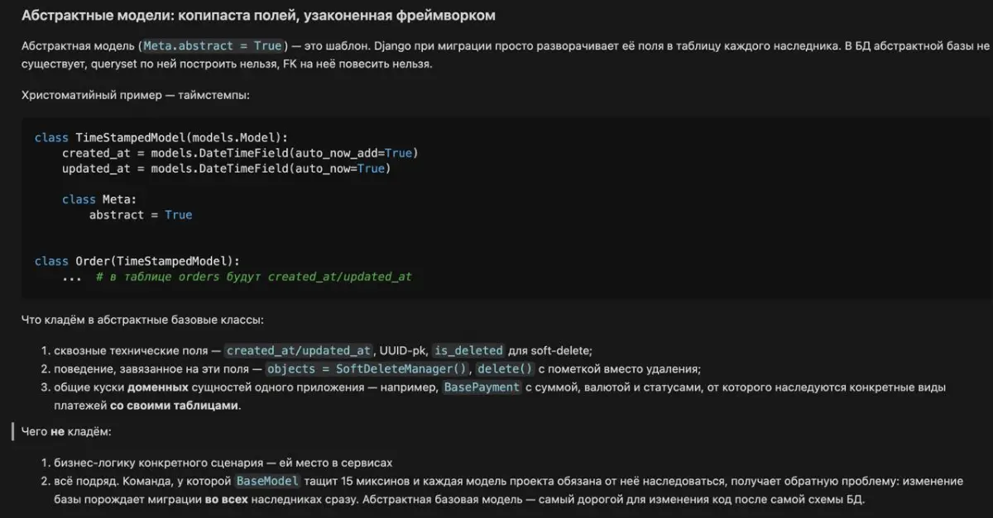The image size is (993, 518).
Task: Click the code line 'abstract = True'
Action: [x=141, y=215]
